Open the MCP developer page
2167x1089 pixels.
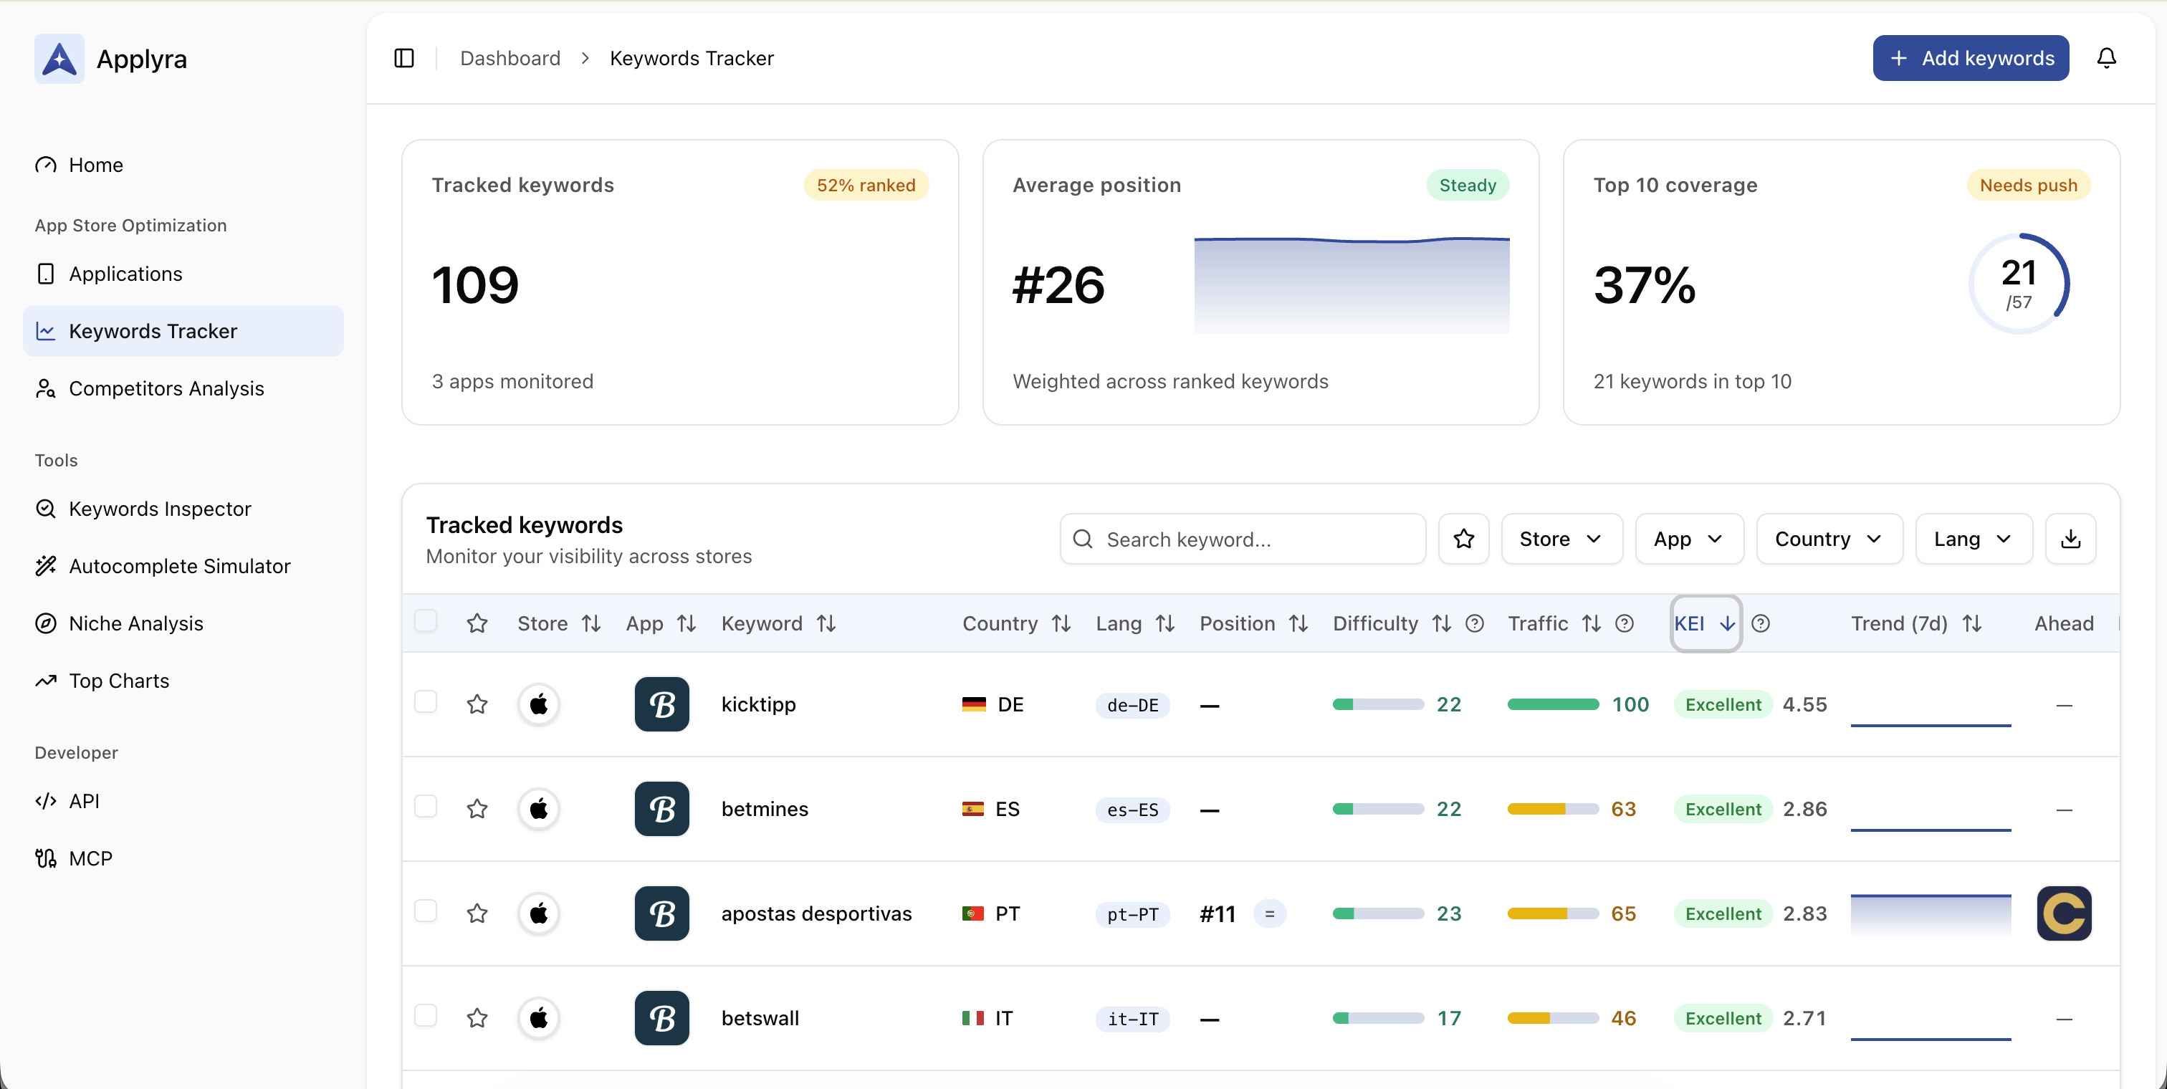(183, 858)
